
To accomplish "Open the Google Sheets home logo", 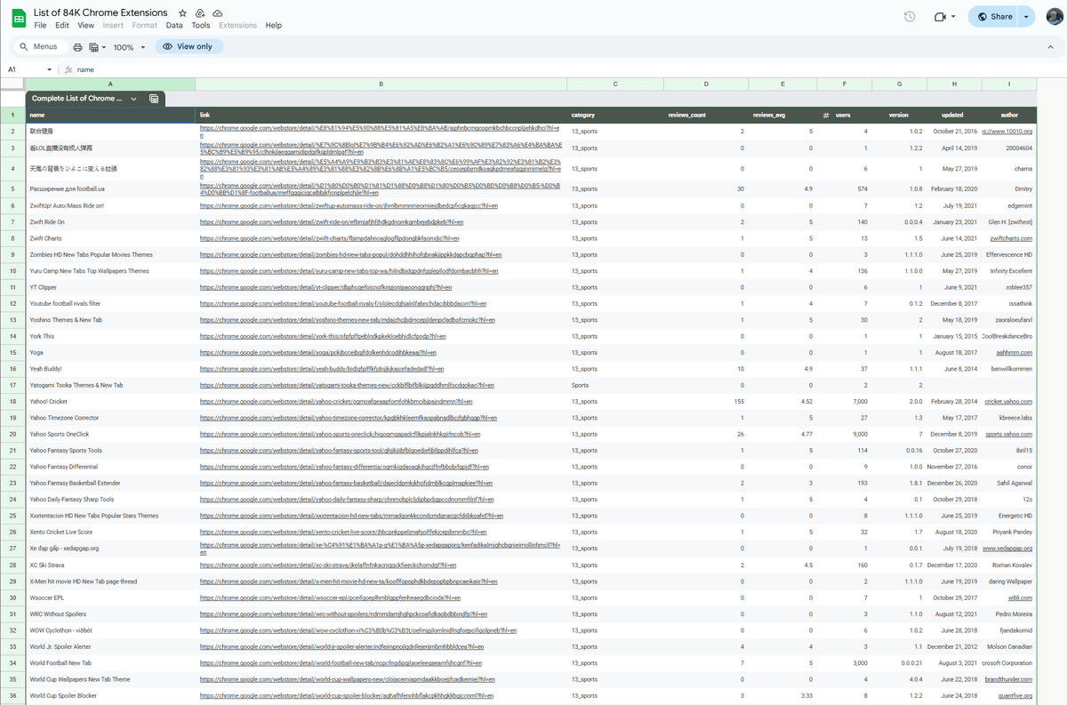I will pos(18,18).
